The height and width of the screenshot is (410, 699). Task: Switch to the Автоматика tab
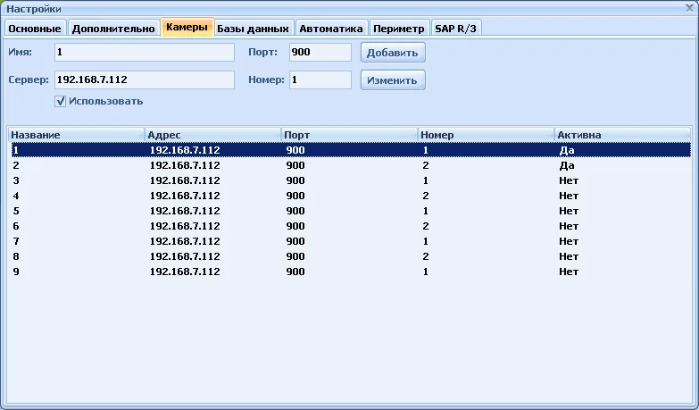[331, 29]
